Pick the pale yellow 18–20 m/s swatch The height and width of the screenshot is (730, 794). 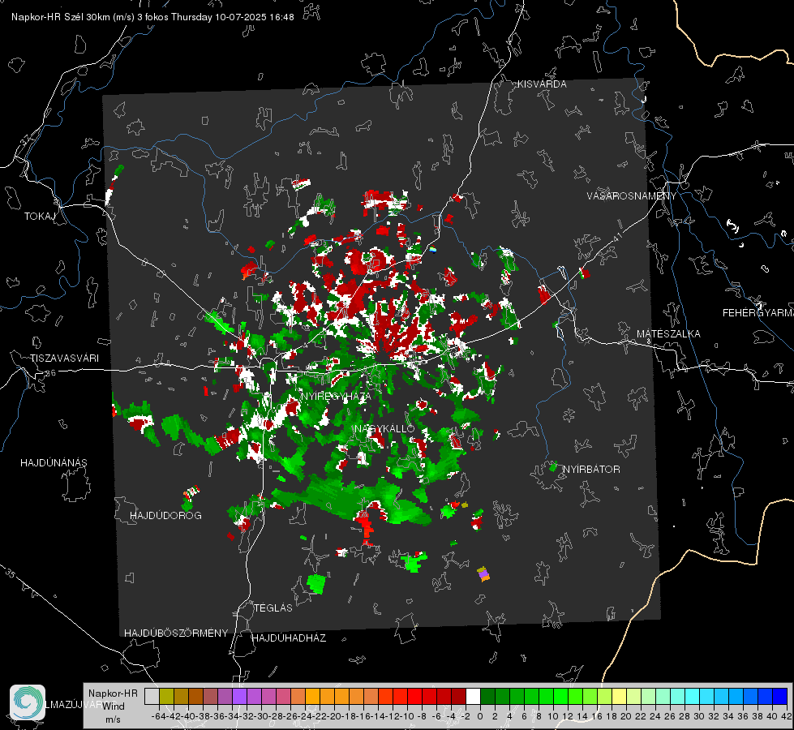(x=619, y=697)
